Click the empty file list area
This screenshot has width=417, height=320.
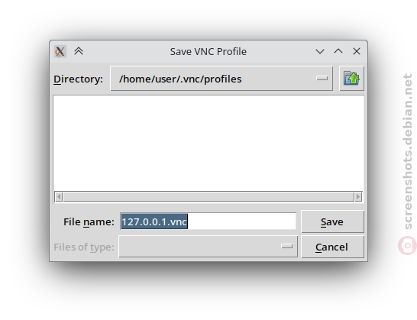point(208,143)
